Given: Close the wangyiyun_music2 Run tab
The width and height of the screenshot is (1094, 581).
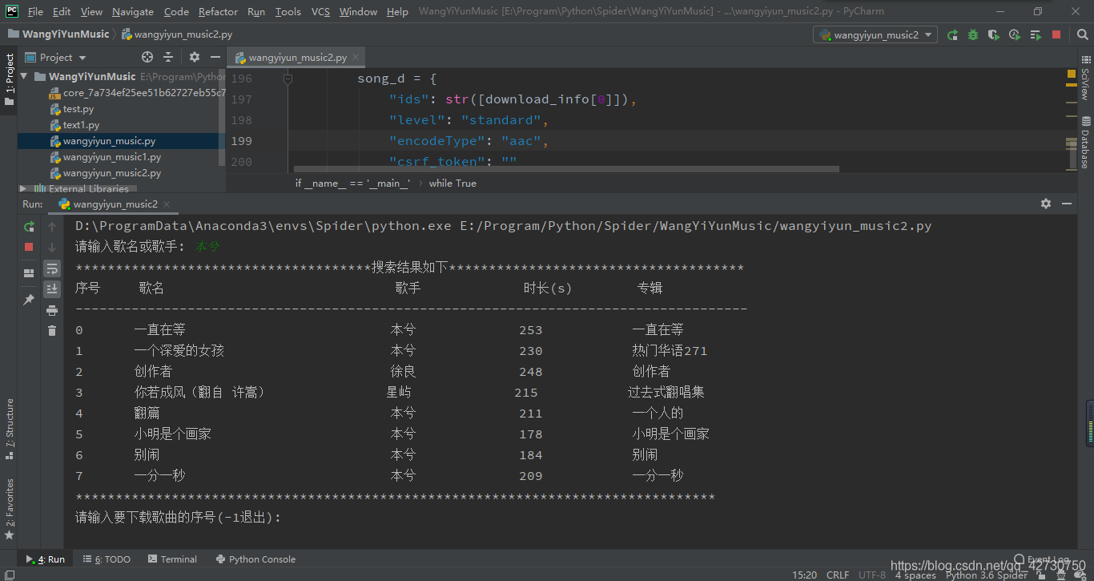Looking at the screenshot, I should (166, 204).
